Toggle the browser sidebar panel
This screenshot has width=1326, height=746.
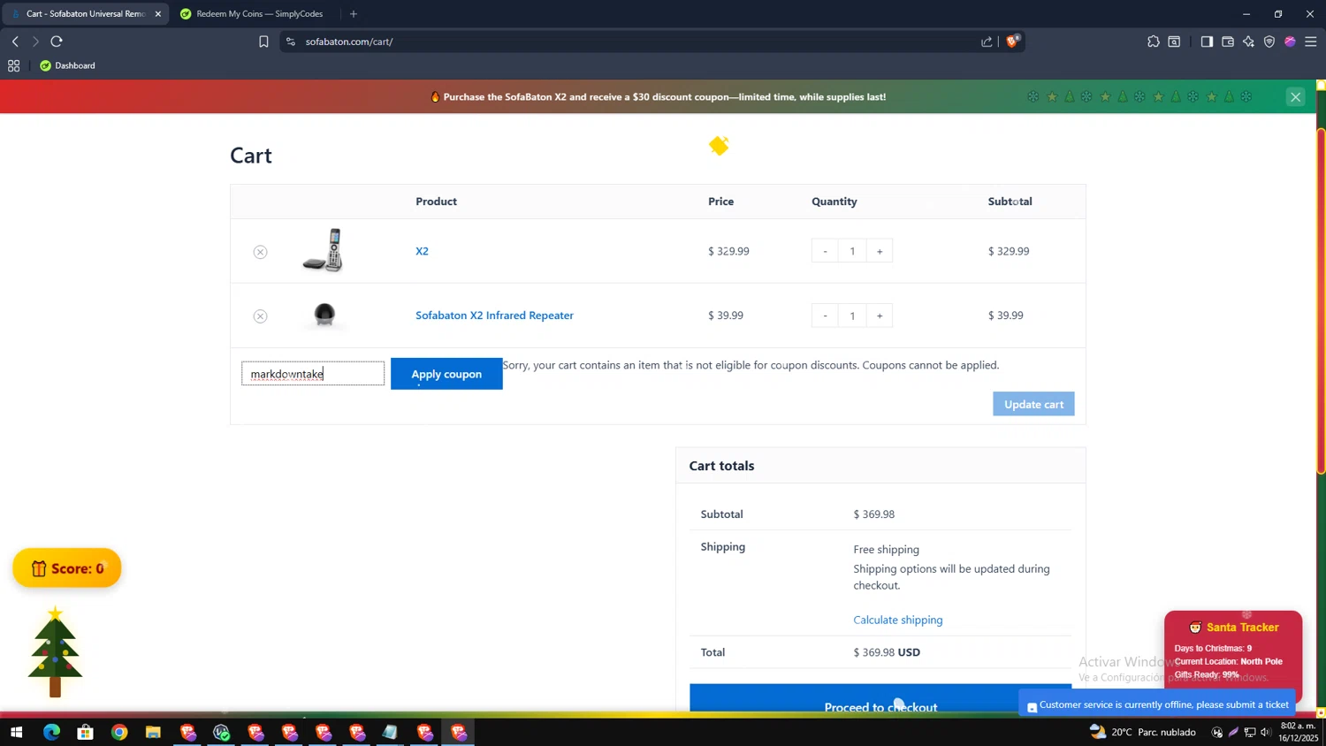(1207, 42)
